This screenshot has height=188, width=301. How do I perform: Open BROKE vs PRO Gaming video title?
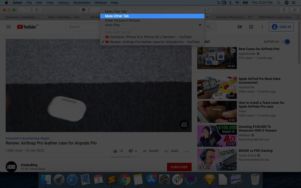[256, 151]
